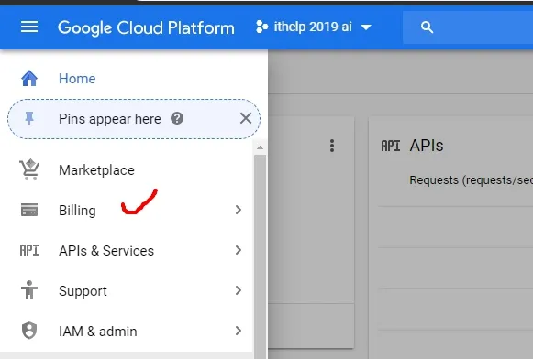Open the dashboard card three-dot menu
The height and width of the screenshot is (359, 533).
(332, 146)
